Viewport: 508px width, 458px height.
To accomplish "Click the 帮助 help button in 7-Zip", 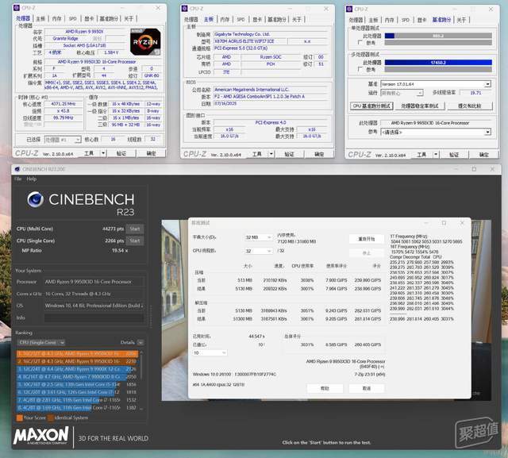I will (x=325, y=388).
